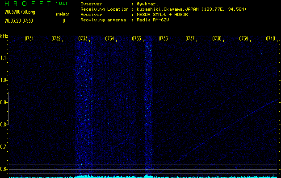
Task: Click the 0739 time marker
Action: (x=244, y=39)
